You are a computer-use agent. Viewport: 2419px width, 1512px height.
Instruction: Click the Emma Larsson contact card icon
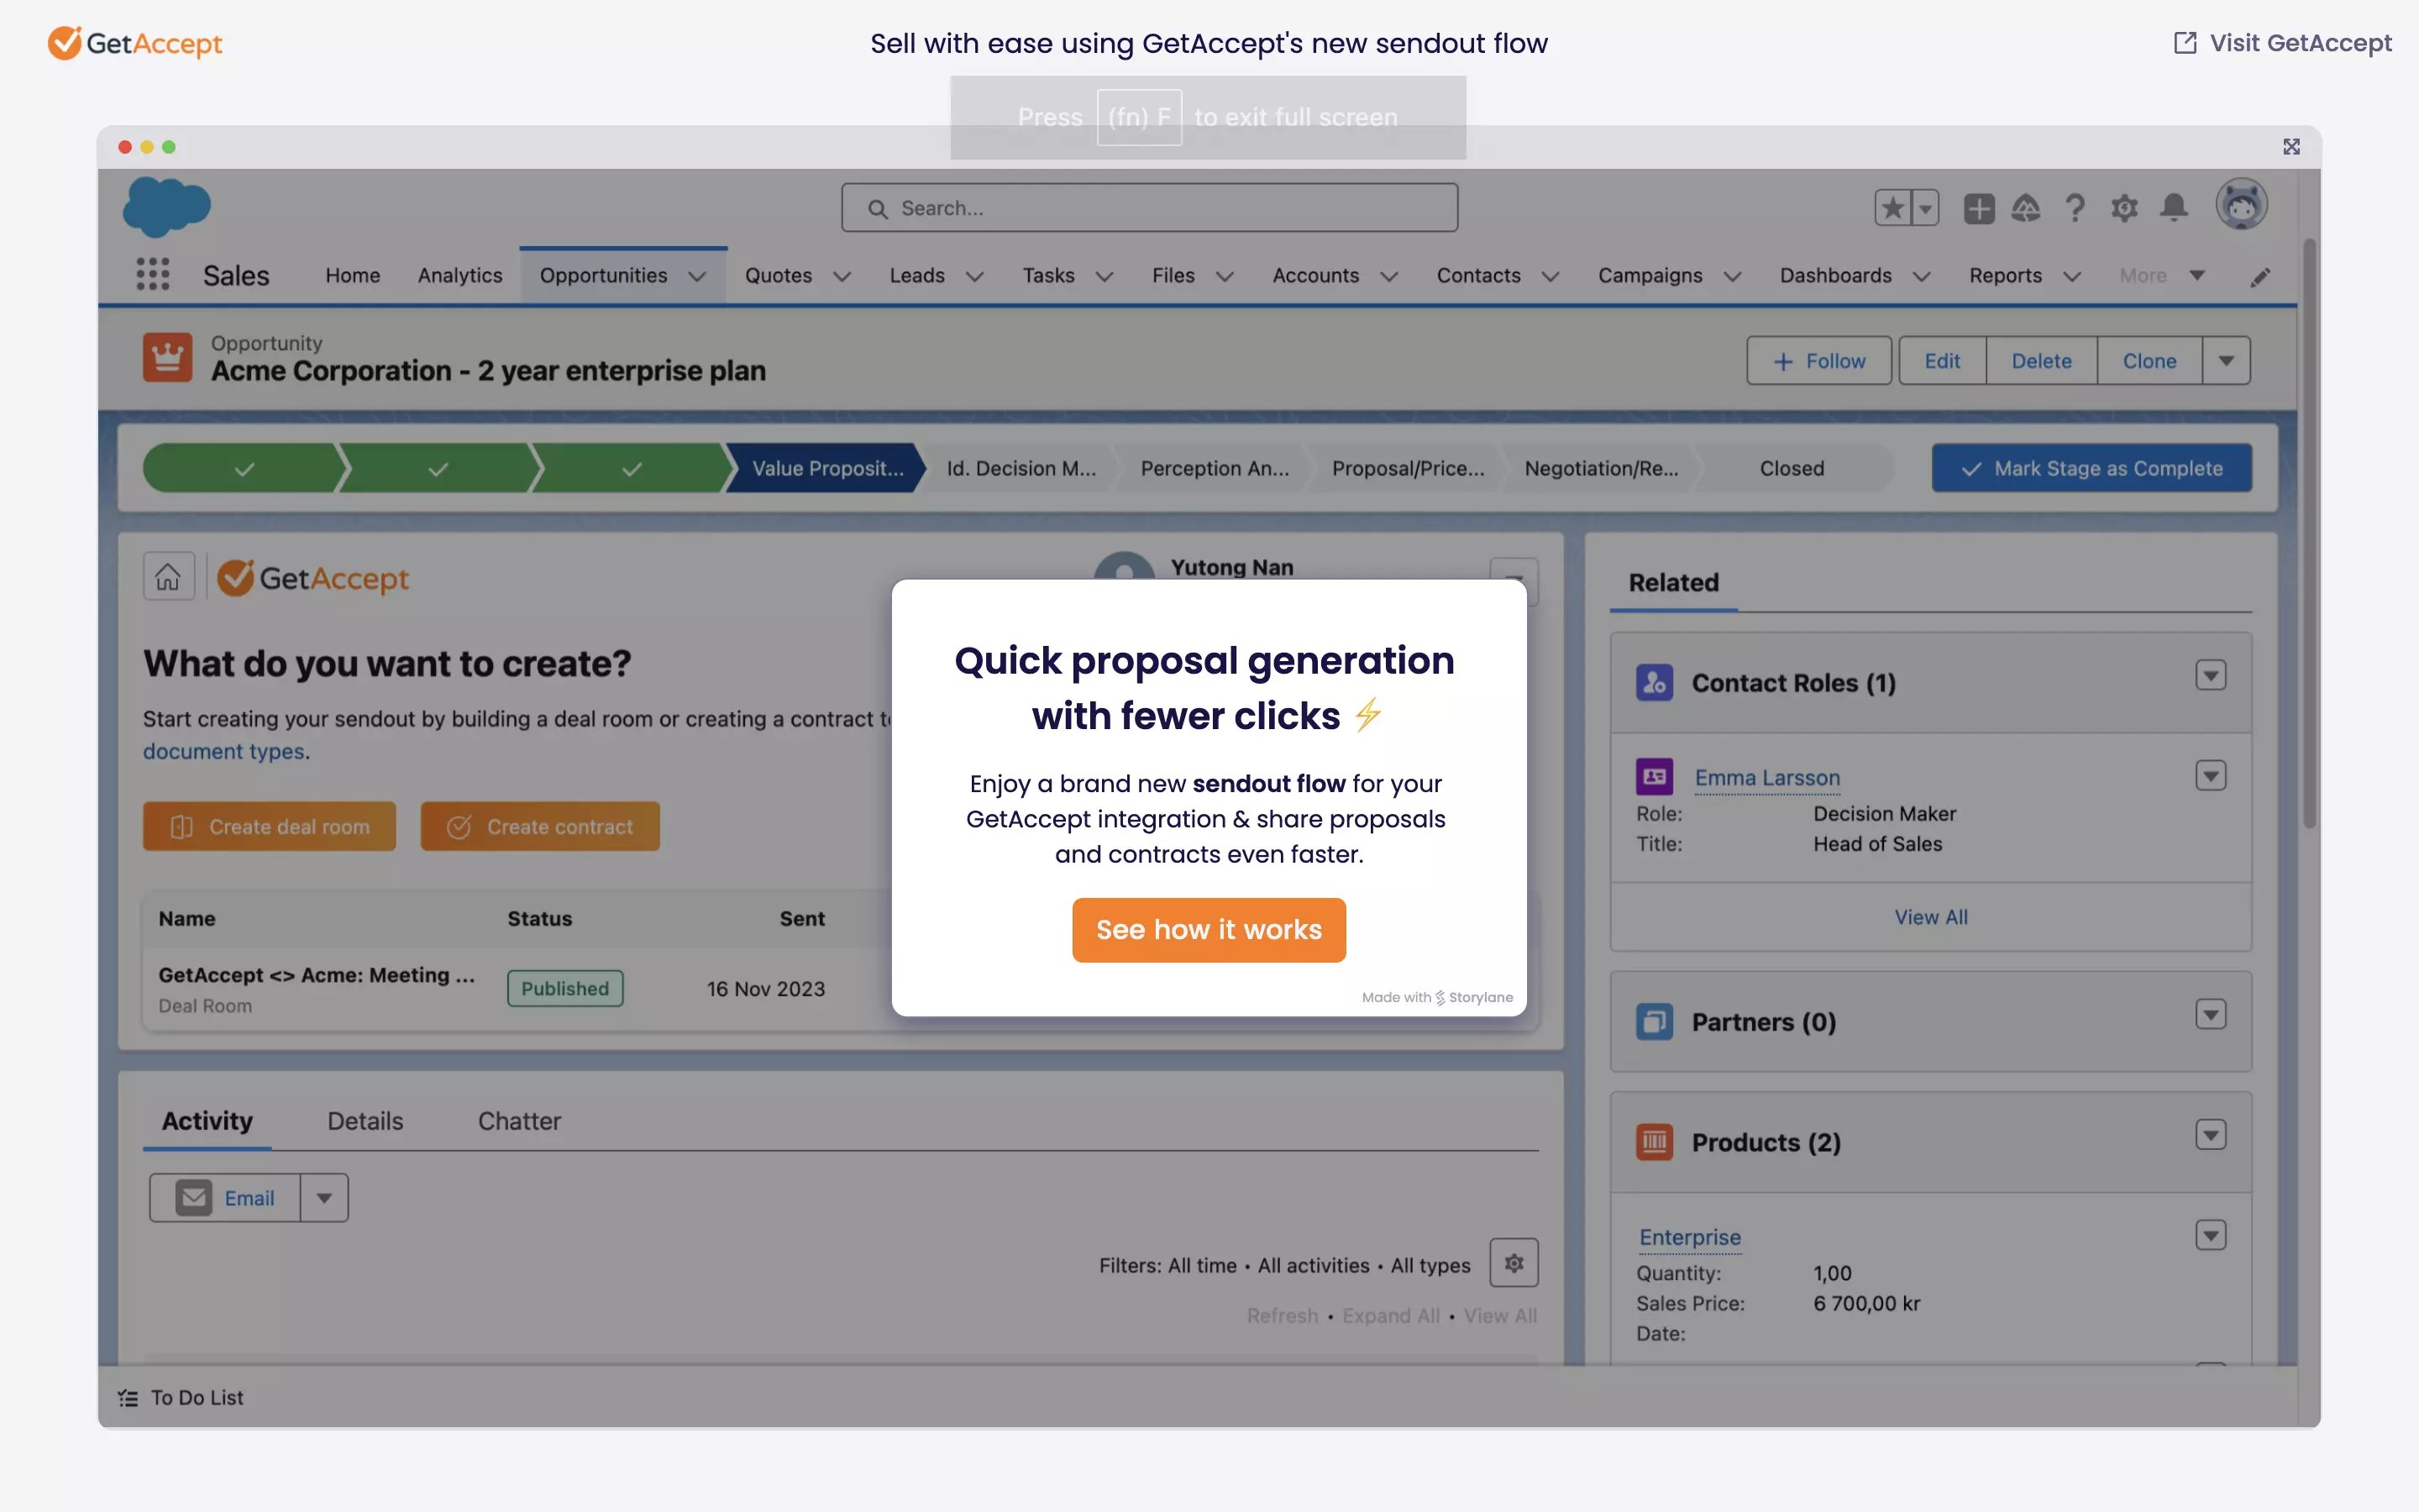[x=1655, y=776]
